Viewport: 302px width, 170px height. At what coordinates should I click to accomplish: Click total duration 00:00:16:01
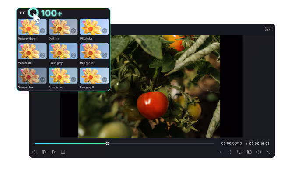pyautogui.click(x=259, y=143)
